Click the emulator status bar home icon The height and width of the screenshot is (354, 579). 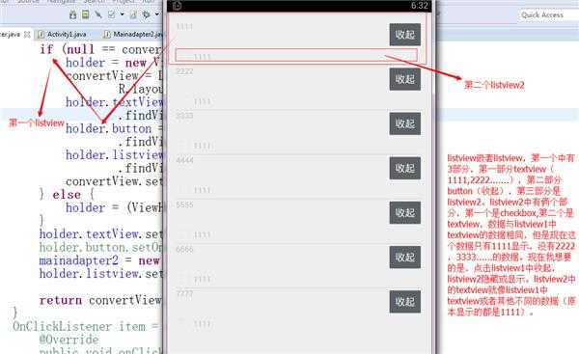coord(178,5)
